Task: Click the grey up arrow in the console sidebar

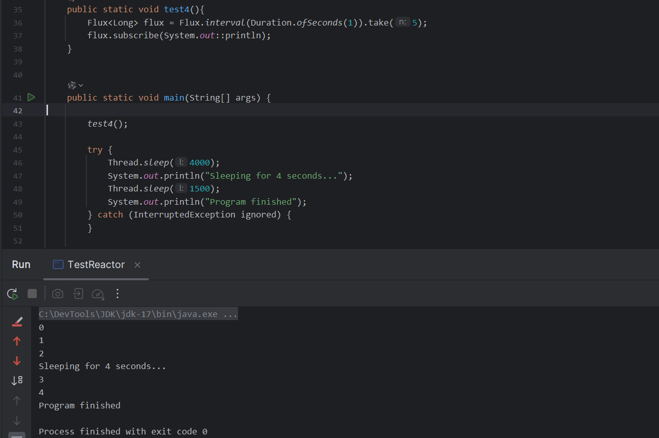Action: pyautogui.click(x=17, y=401)
